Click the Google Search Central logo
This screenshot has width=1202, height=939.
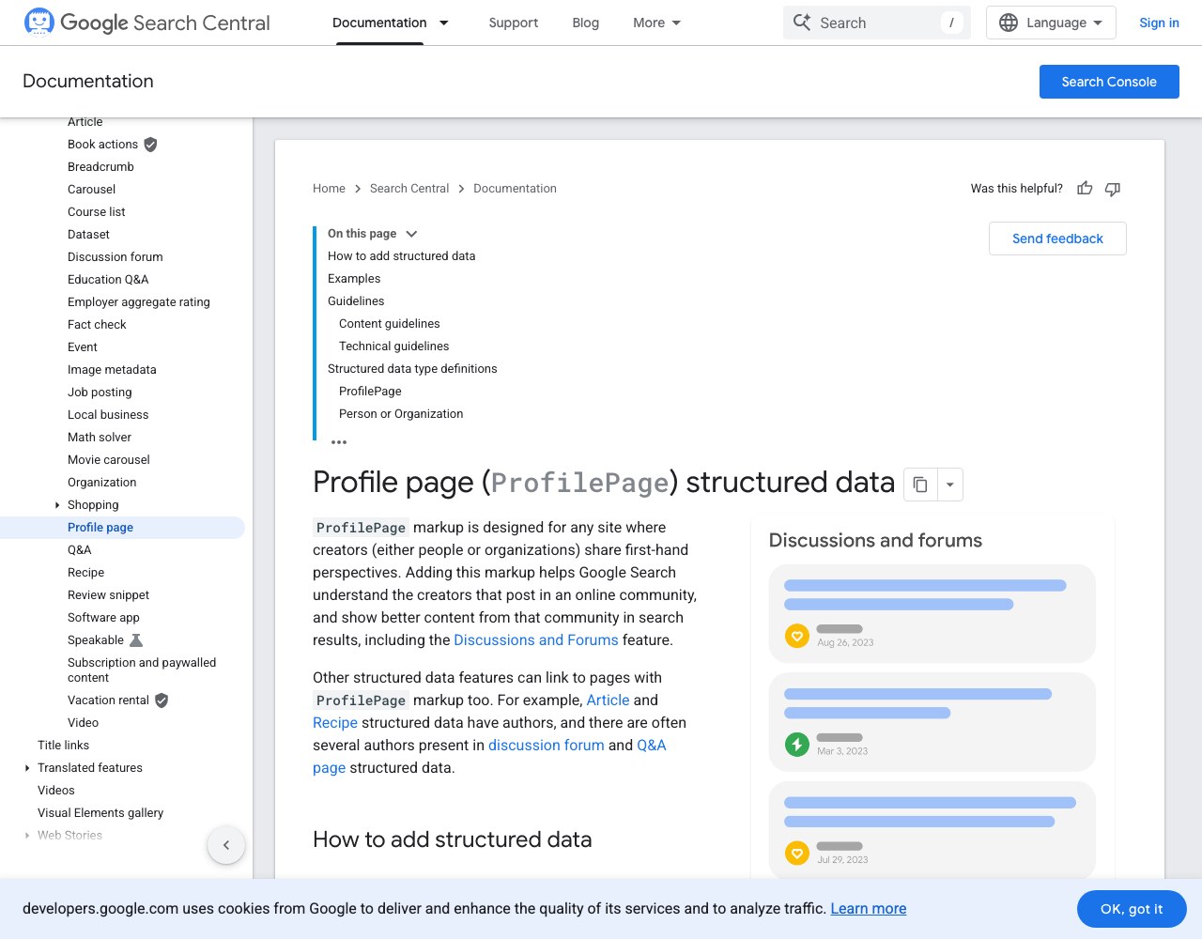(x=146, y=23)
